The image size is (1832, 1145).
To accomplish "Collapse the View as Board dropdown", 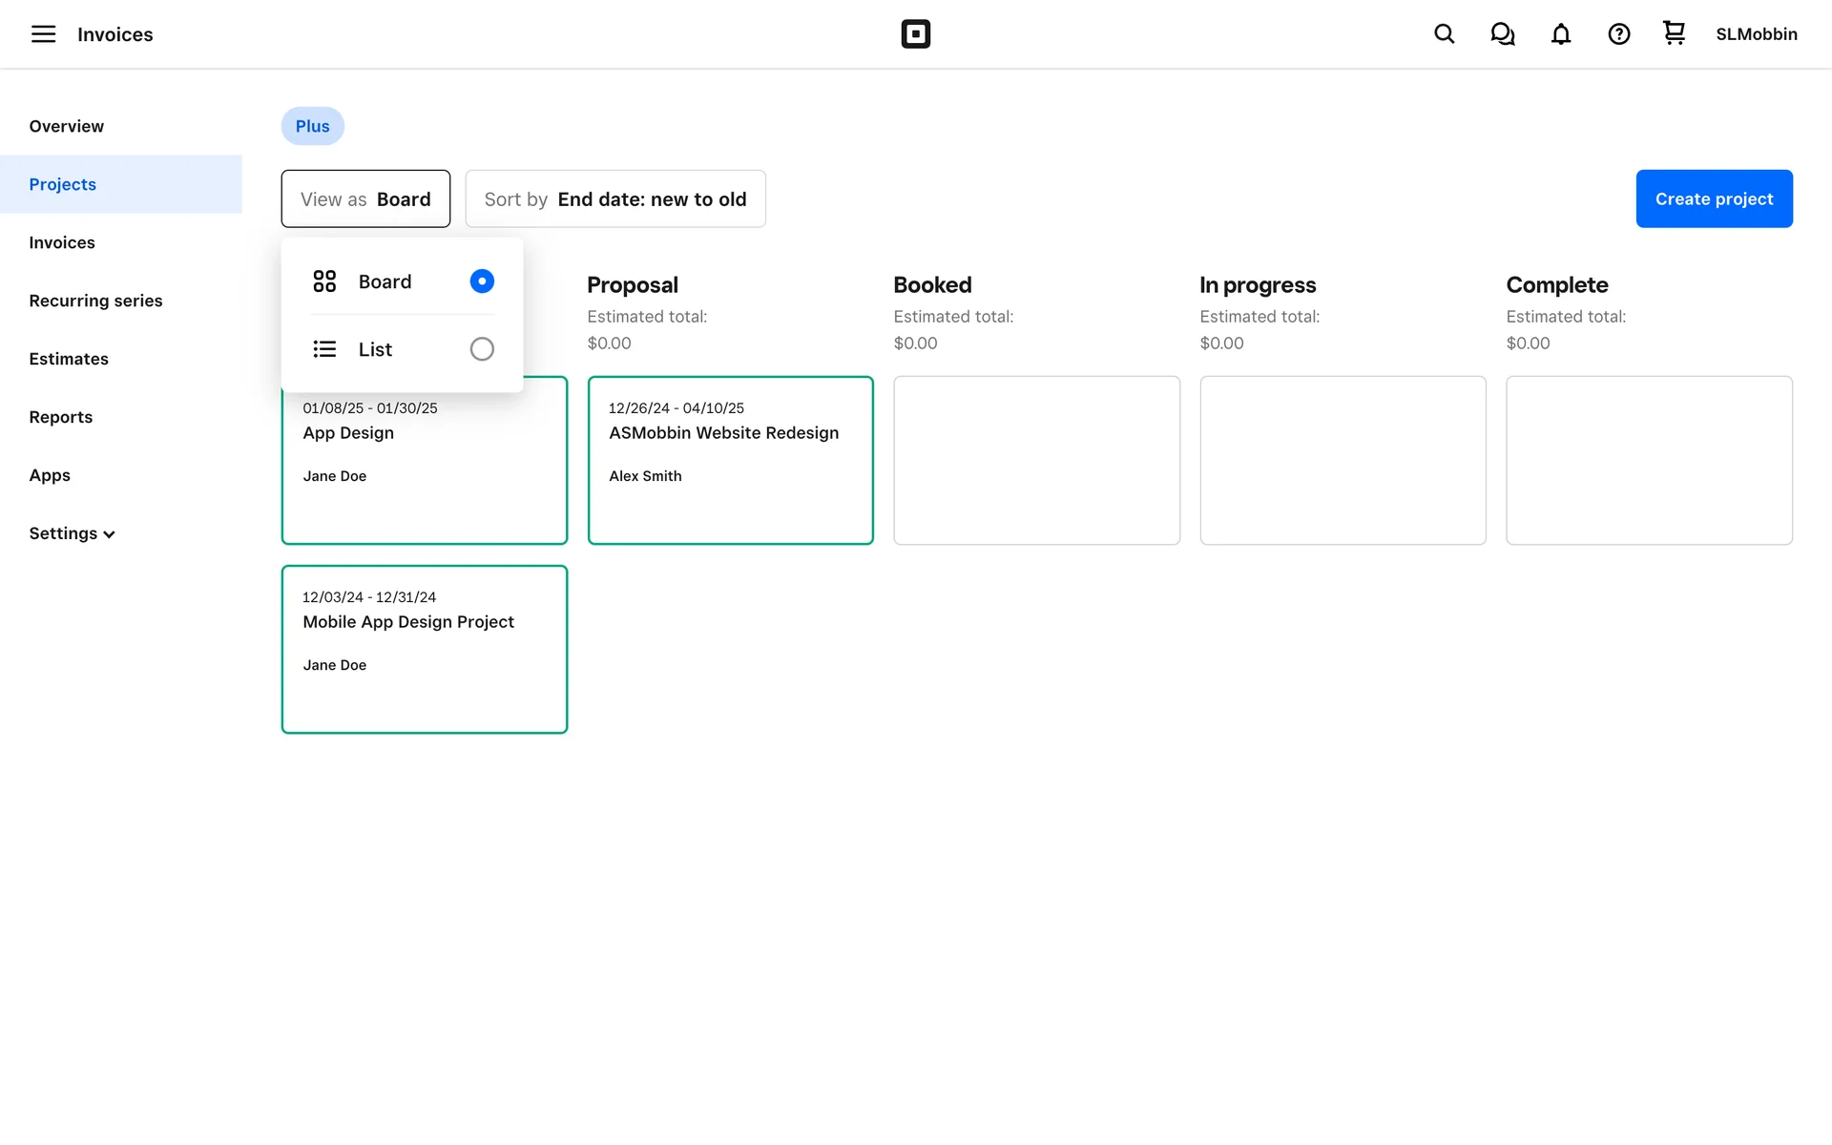I will (x=365, y=198).
